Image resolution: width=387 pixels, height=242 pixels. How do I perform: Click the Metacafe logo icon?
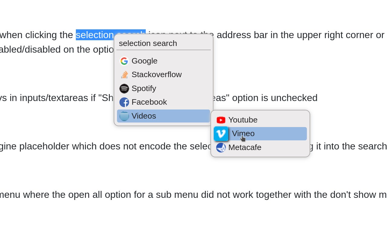point(221,148)
